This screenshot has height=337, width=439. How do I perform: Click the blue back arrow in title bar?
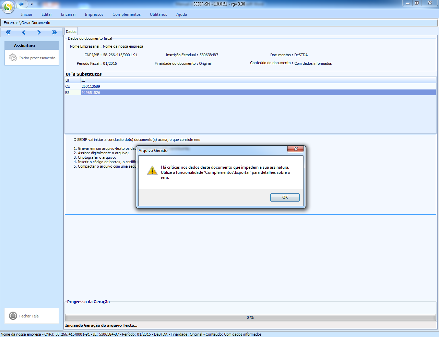[x=21, y=4]
